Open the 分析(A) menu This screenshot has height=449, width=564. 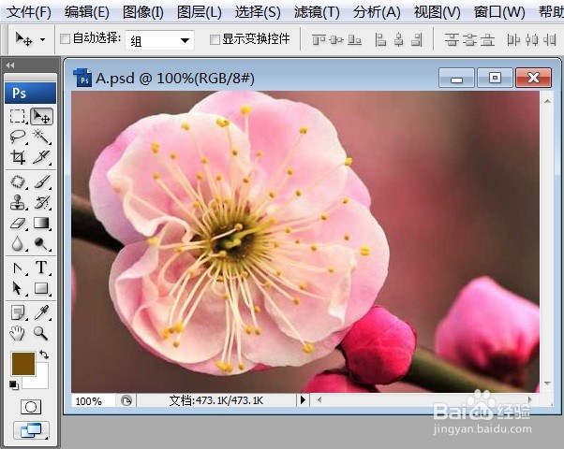point(377,12)
